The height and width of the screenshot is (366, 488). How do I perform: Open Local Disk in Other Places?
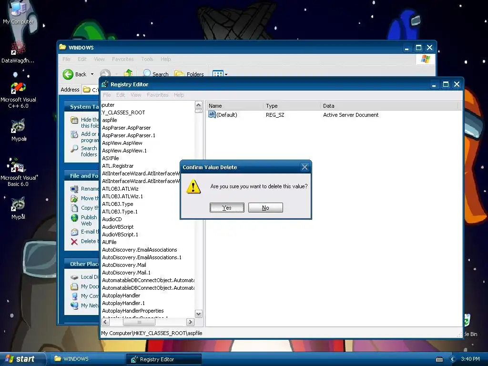click(x=84, y=277)
